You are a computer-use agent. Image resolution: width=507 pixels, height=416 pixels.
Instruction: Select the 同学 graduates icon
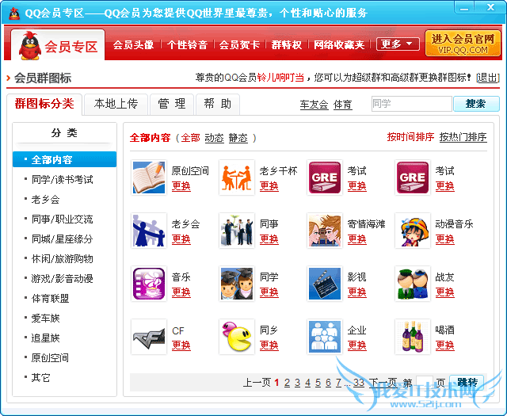[x=237, y=284]
